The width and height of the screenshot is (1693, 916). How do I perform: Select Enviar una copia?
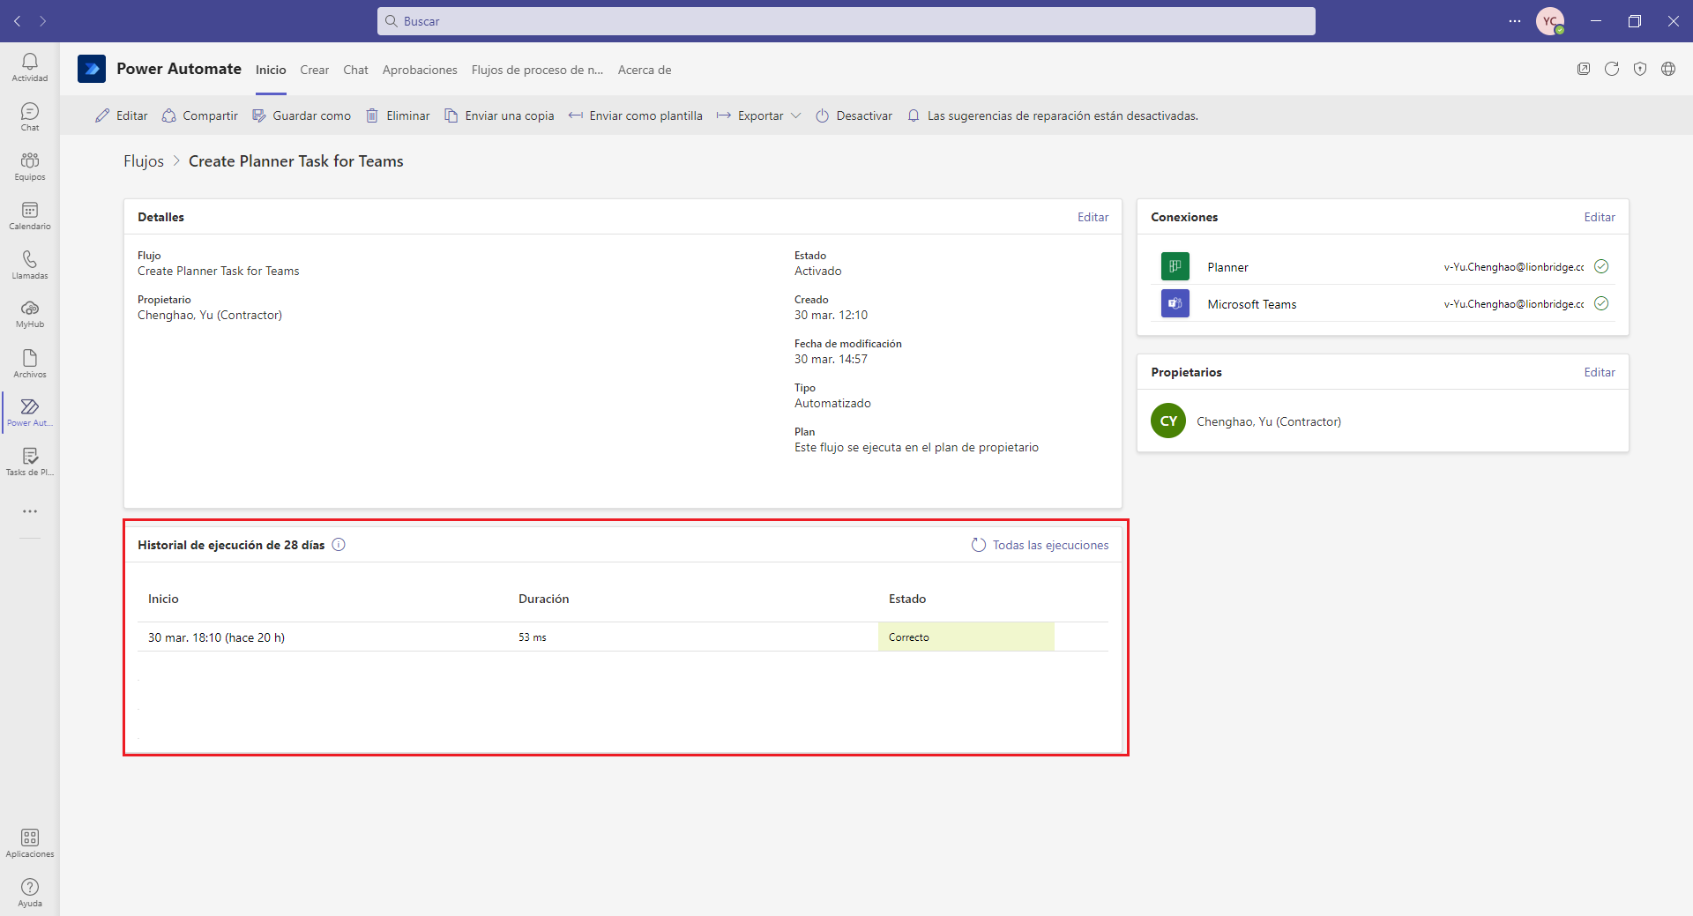click(x=499, y=115)
